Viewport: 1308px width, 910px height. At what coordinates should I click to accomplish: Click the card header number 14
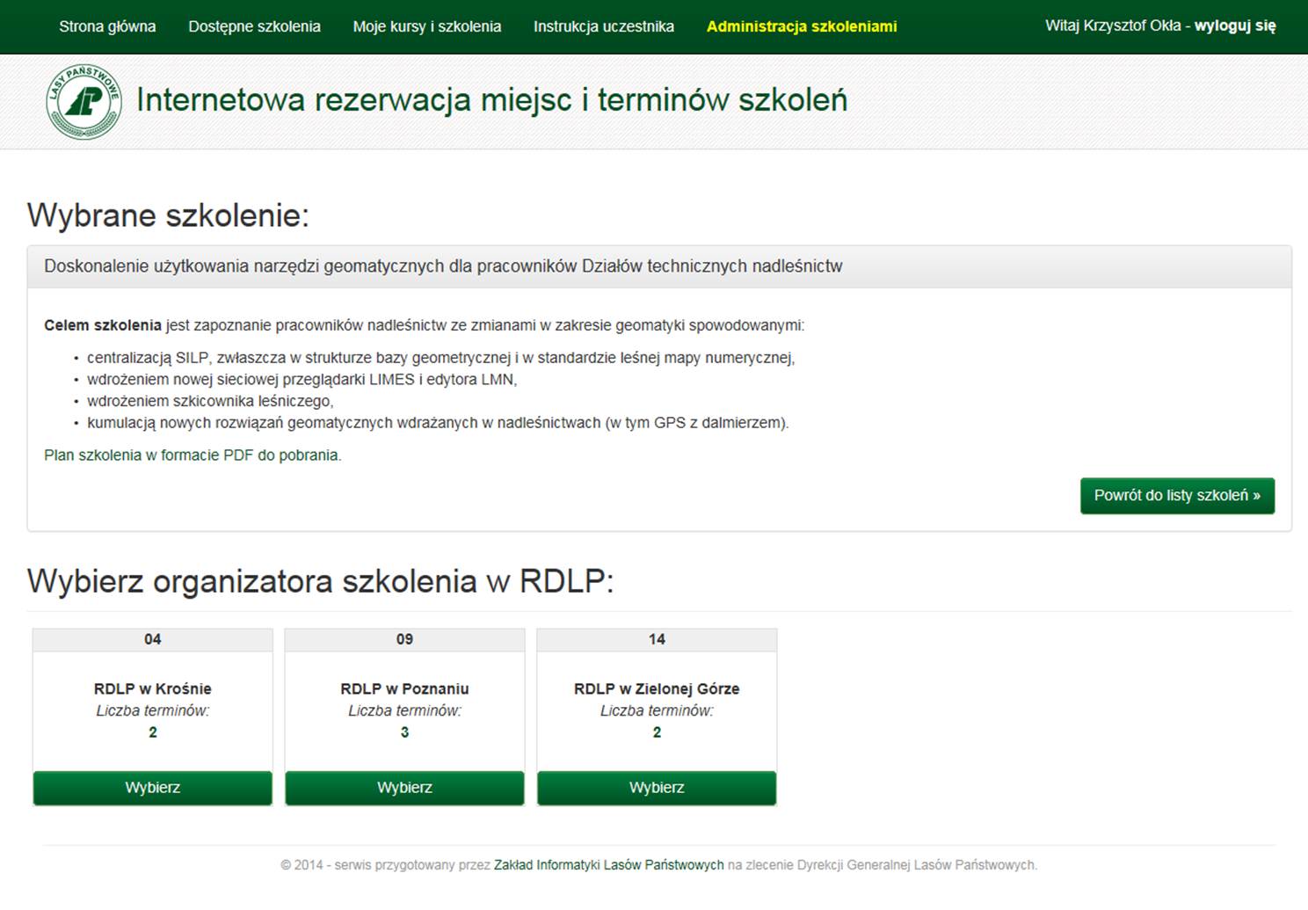657,639
